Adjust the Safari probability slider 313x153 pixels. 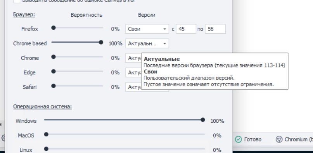[77, 86]
